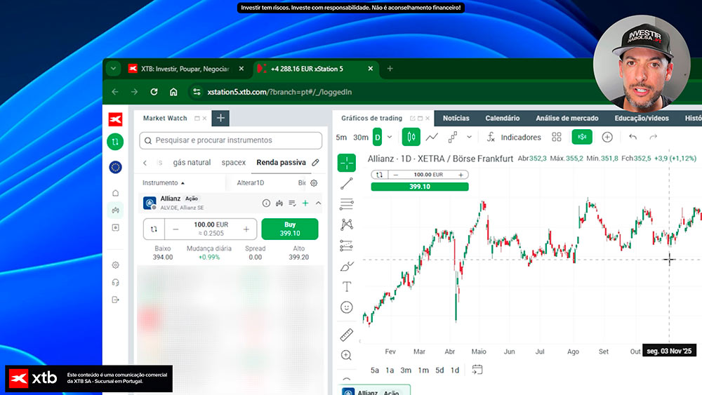Select the forecast measurement tool

click(x=347, y=245)
